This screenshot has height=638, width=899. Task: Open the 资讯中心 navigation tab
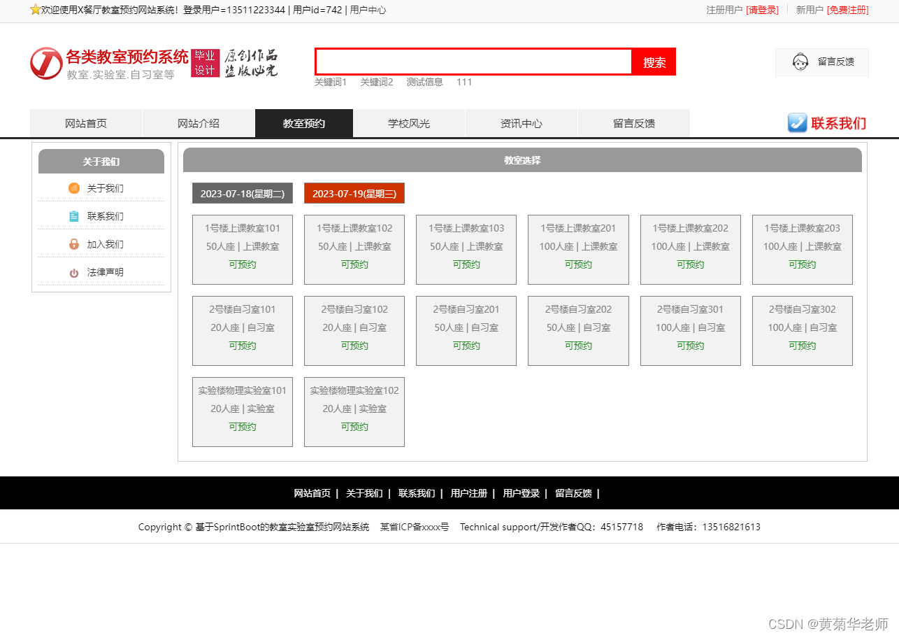pyautogui.click(x=522, y=123)
